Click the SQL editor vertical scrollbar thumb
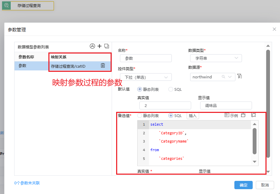280x194 pixels. coord(255,141)
